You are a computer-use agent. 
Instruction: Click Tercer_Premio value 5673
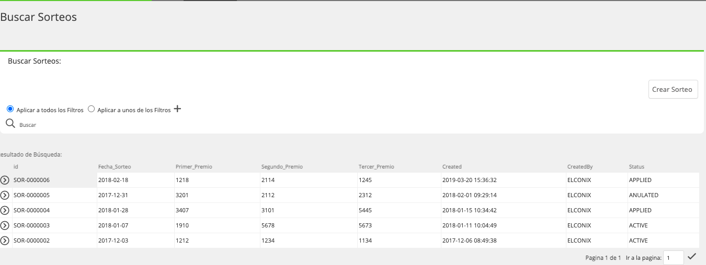point(365,225)
